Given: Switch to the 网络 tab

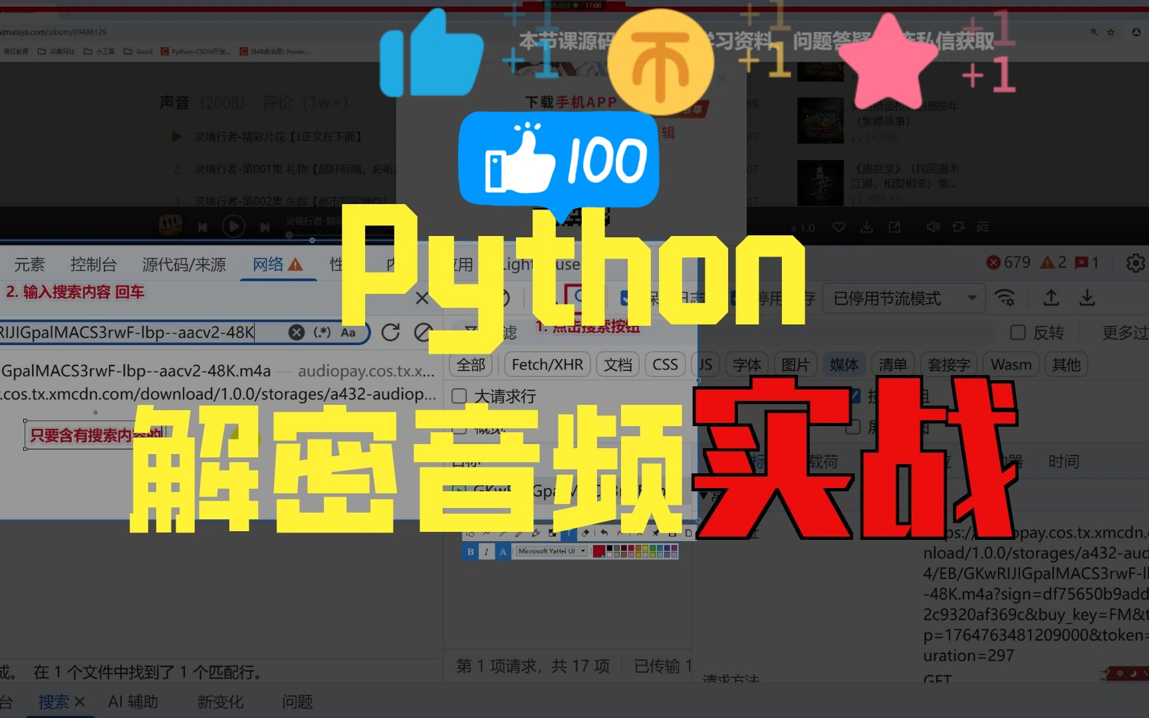Looking at the screenshot, I should [278, 265].
